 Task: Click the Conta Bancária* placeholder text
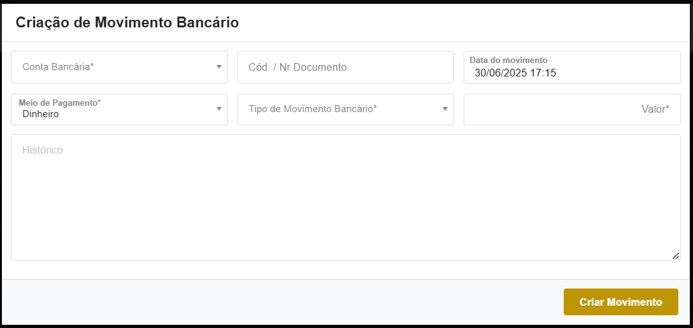point(58,67)
